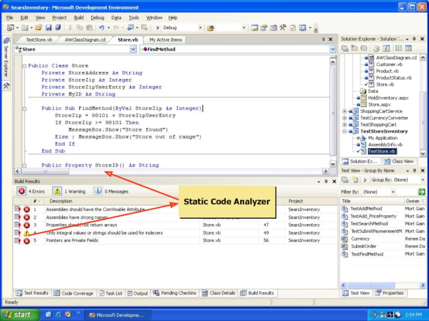Viewport: 429px width, 321px height.
Task: Switch to the AWClassDiagram.cd tab
Action: (x=85, y=40)
